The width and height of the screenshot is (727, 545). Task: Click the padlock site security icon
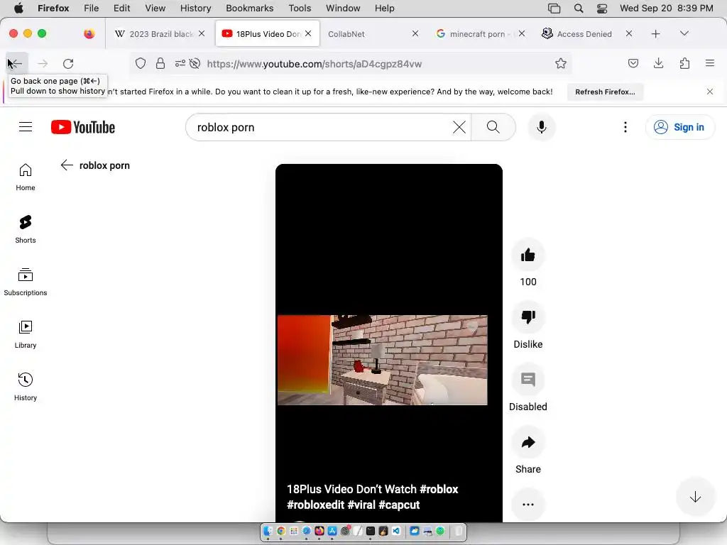click(x=160, y=63)
